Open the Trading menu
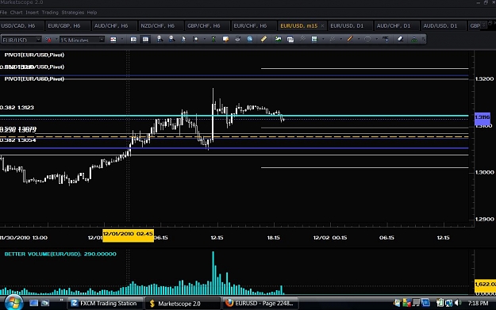This screenshot has width=496, height=310. point(50,13)
